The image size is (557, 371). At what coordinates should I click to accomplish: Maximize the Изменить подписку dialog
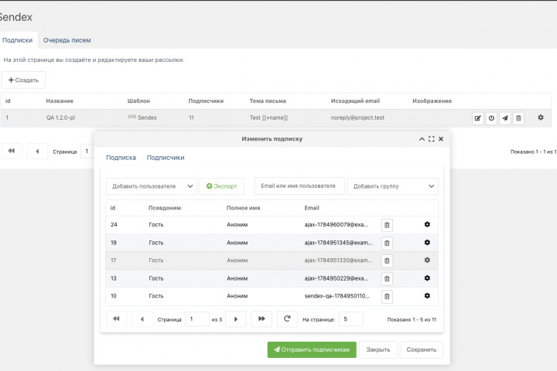(431, 139)
